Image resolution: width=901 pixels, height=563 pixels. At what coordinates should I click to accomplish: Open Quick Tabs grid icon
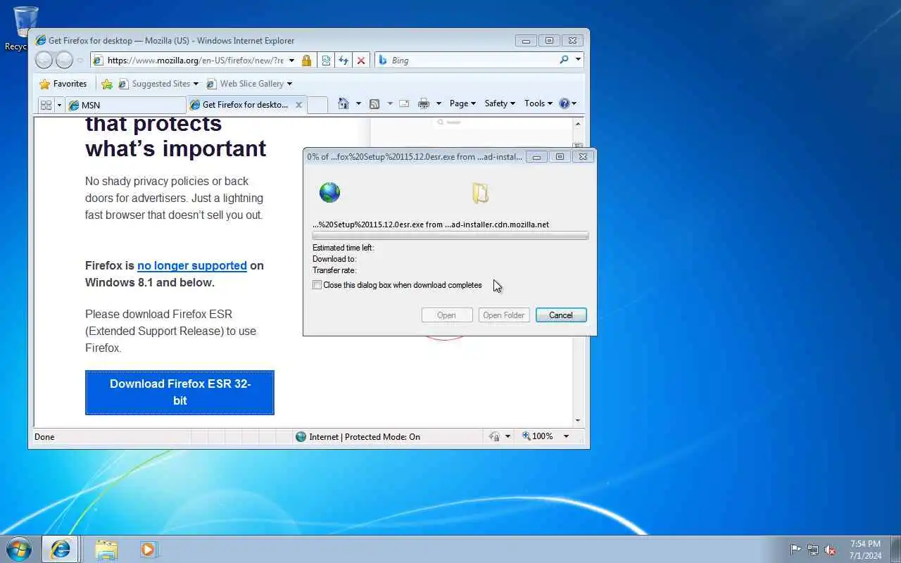[46, 105]
